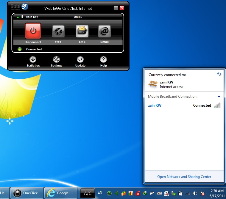Click the park bench network icon
The height and width of the screenshot is (199, 226).
point(153,84)
